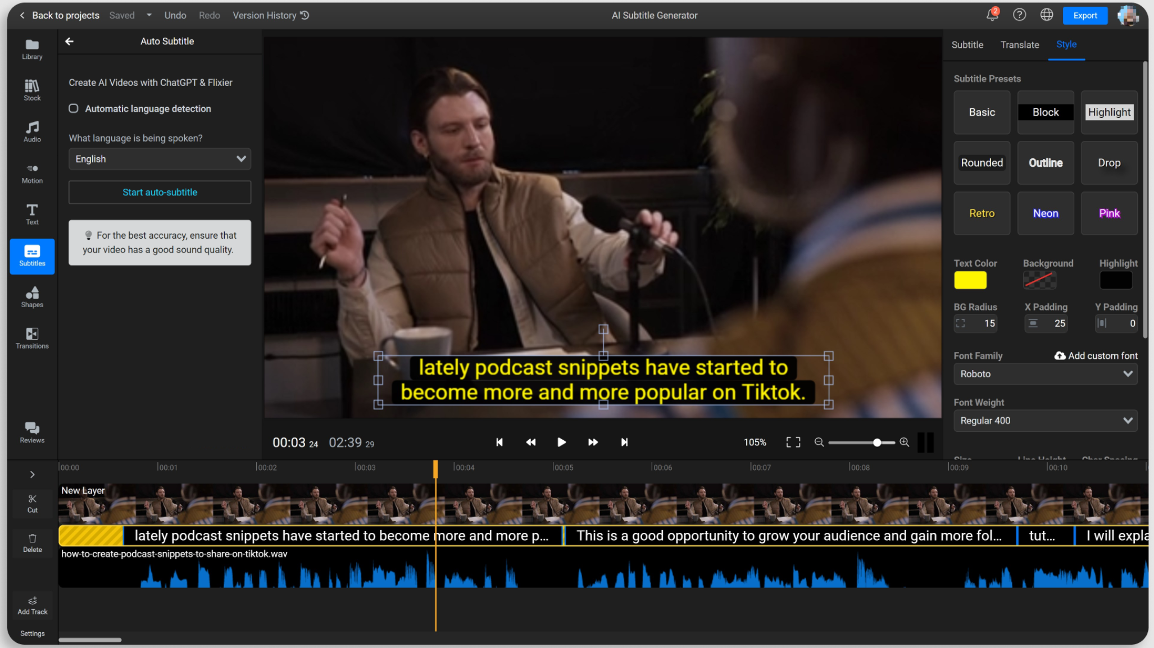1154x648 pixels.
Task: Open the Transitions panel
Action: pos(32,338)
